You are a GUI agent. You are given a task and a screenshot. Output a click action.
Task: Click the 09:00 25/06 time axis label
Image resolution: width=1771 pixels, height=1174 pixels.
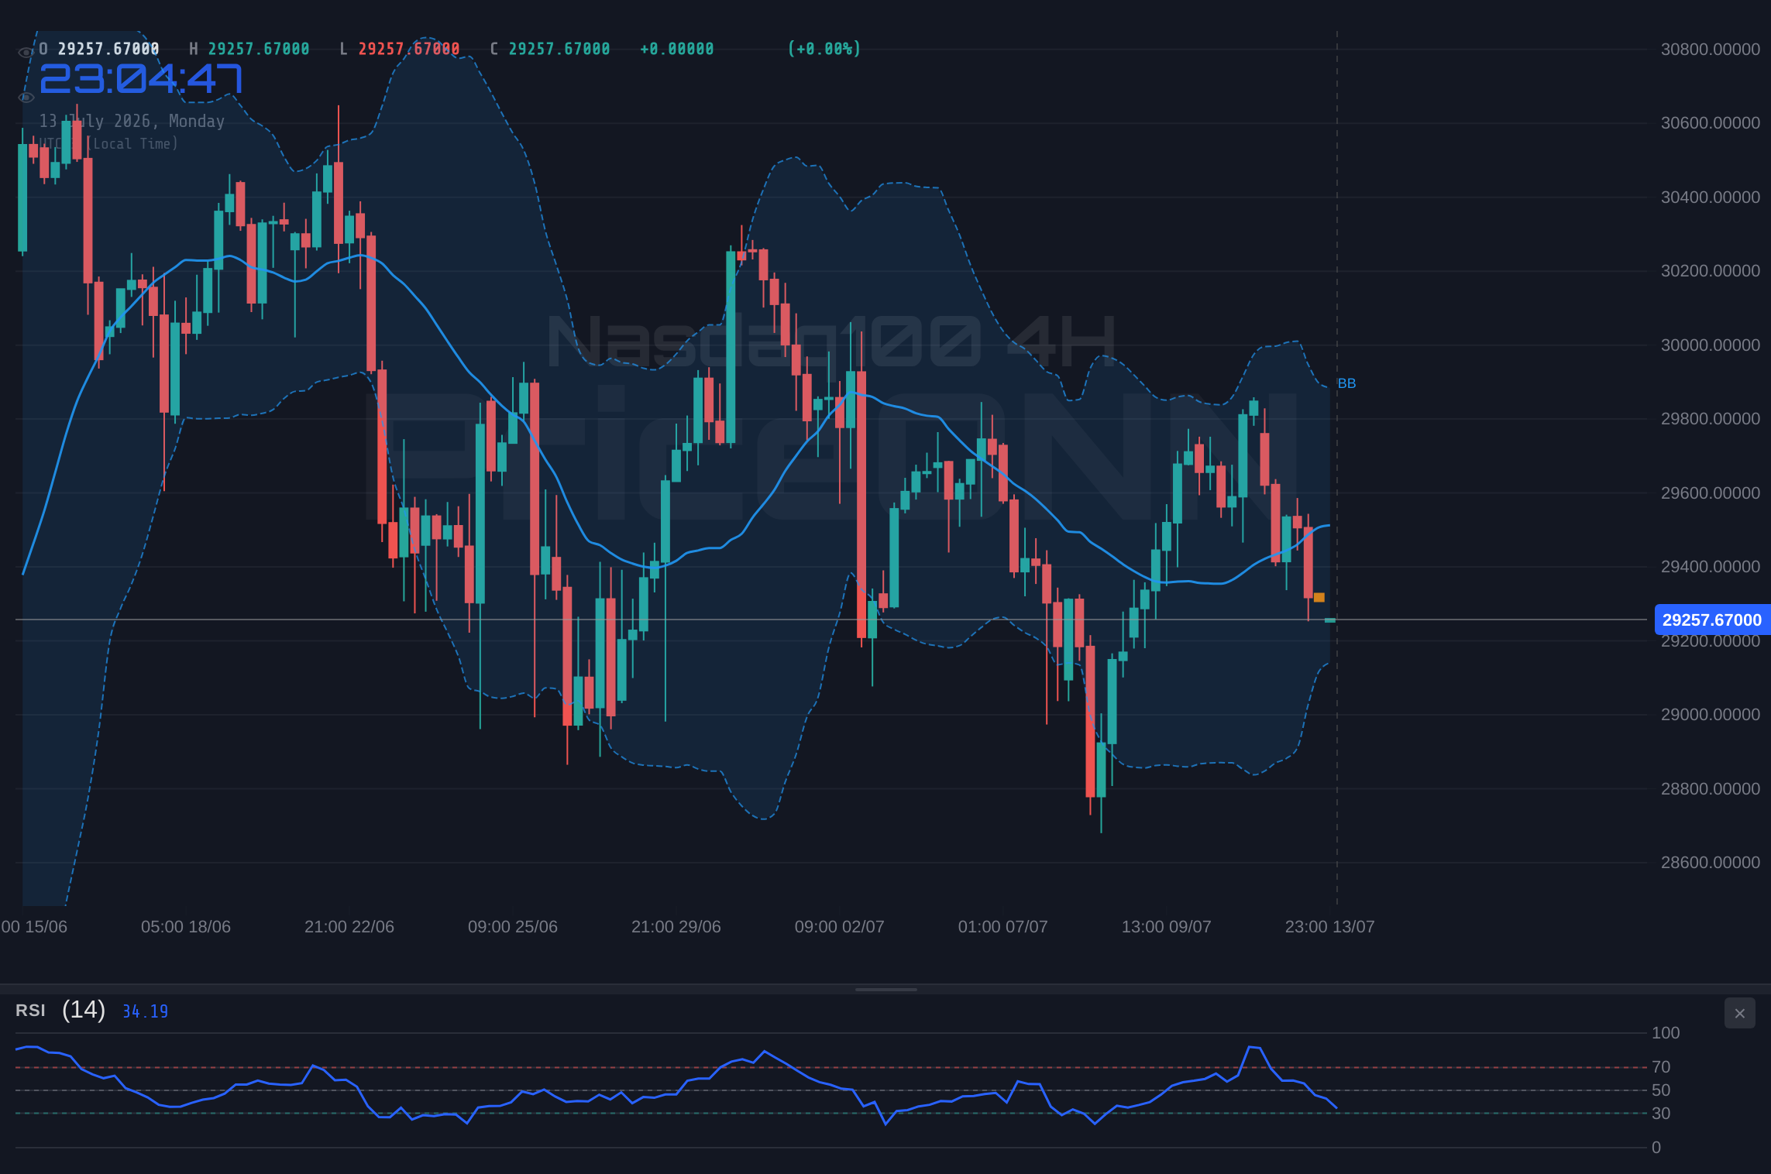[513, 927]
